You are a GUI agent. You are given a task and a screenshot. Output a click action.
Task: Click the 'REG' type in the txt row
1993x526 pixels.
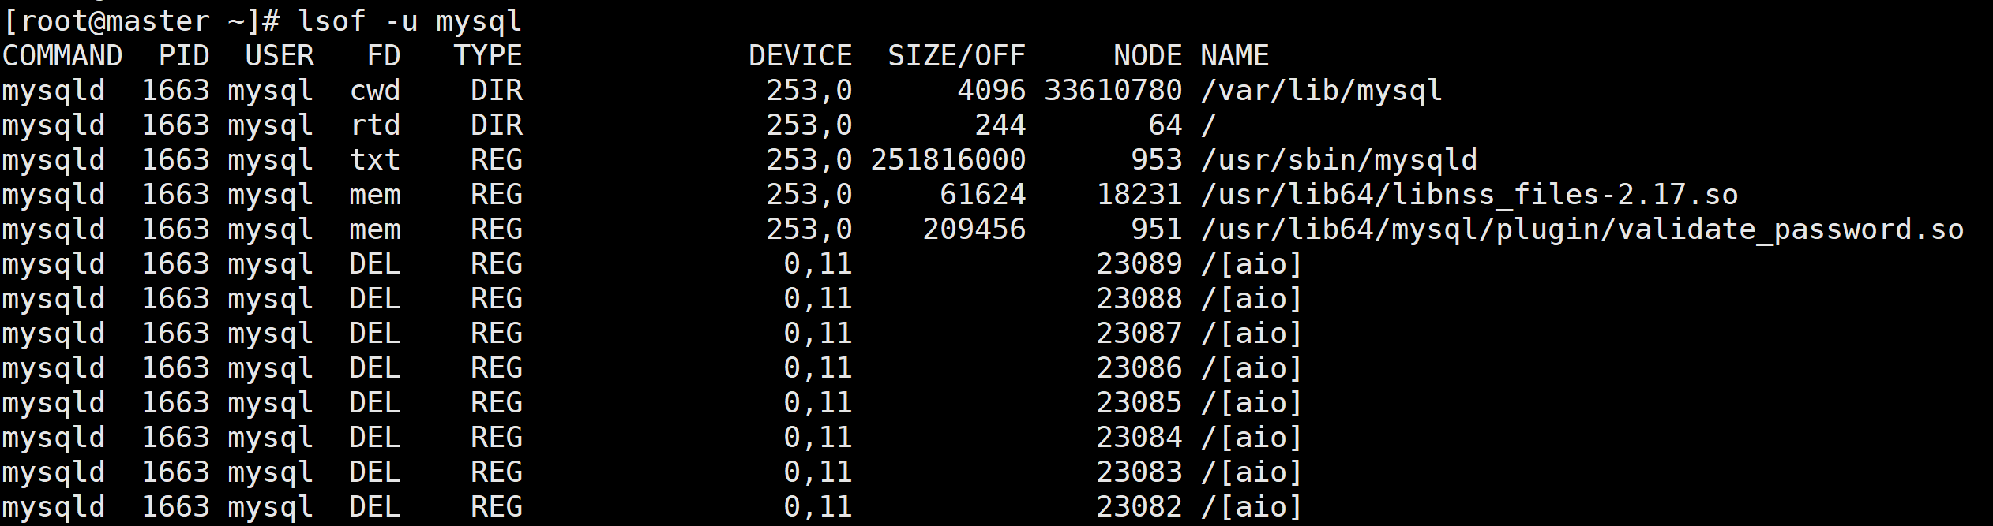(497, 160)
